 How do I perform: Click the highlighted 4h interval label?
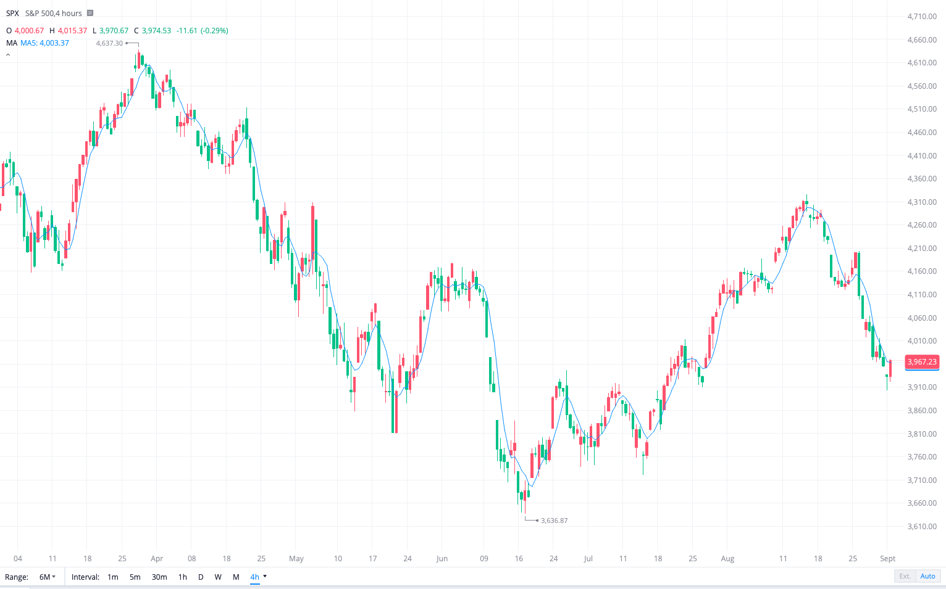click(x=254, y=577)
